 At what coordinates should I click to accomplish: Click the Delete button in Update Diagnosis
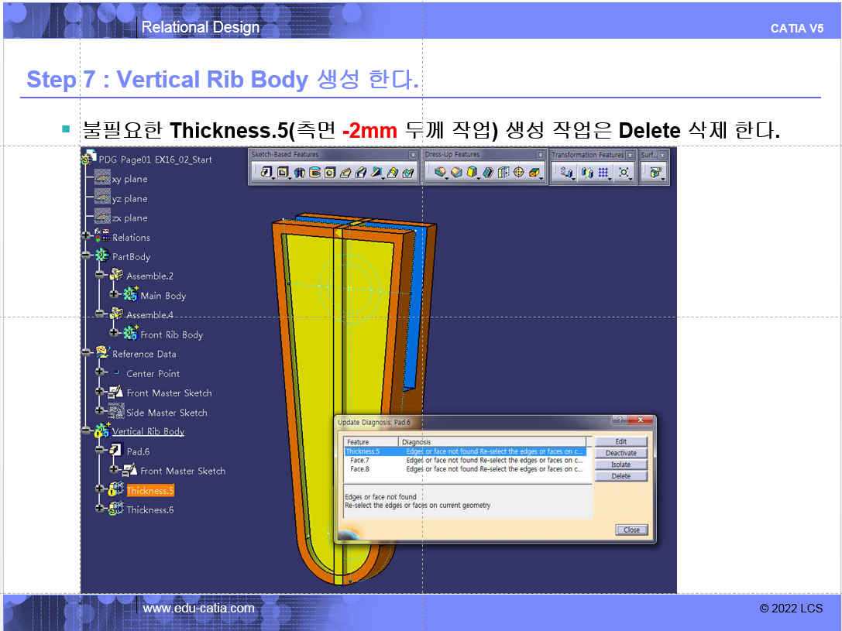click(620, 476)
